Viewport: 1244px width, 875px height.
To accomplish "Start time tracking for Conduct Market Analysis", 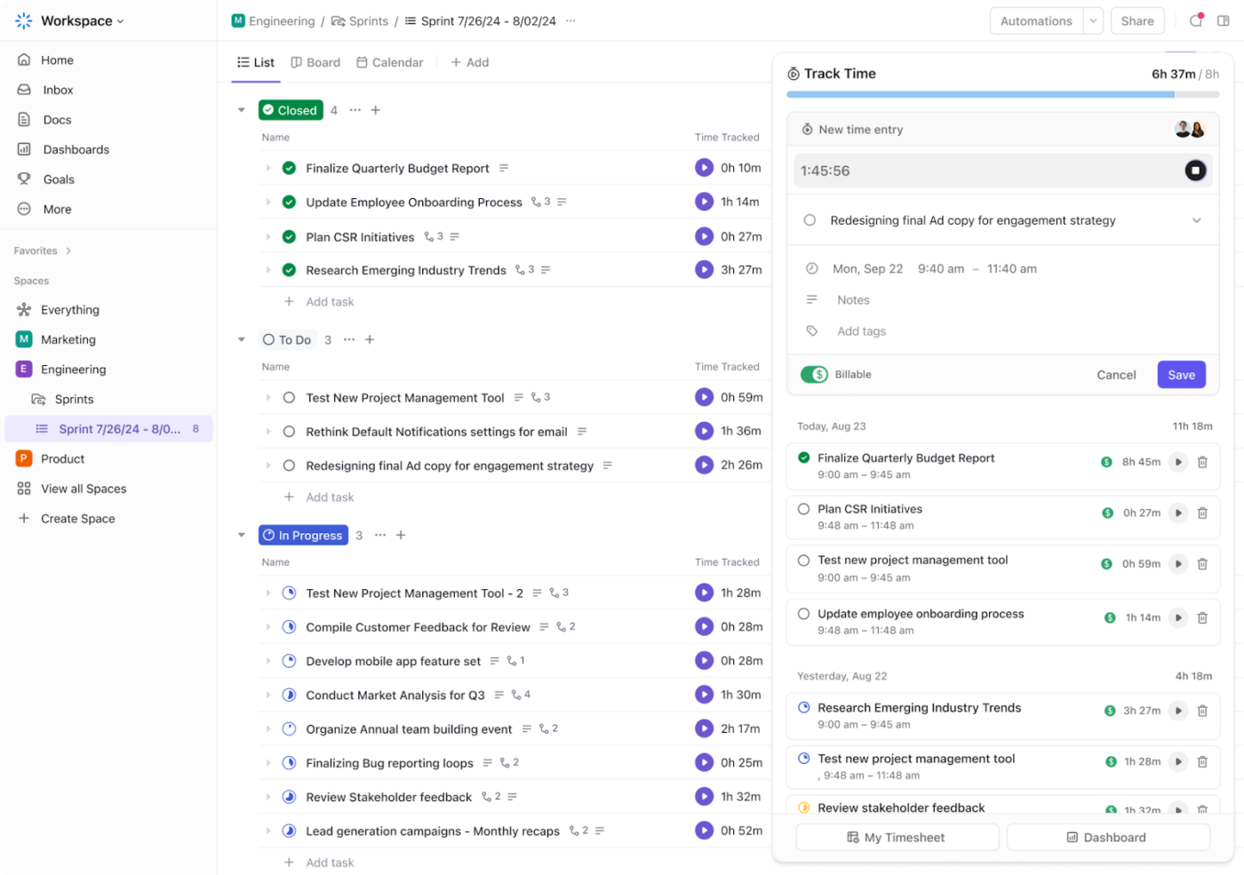I will [x=704, y=695].
